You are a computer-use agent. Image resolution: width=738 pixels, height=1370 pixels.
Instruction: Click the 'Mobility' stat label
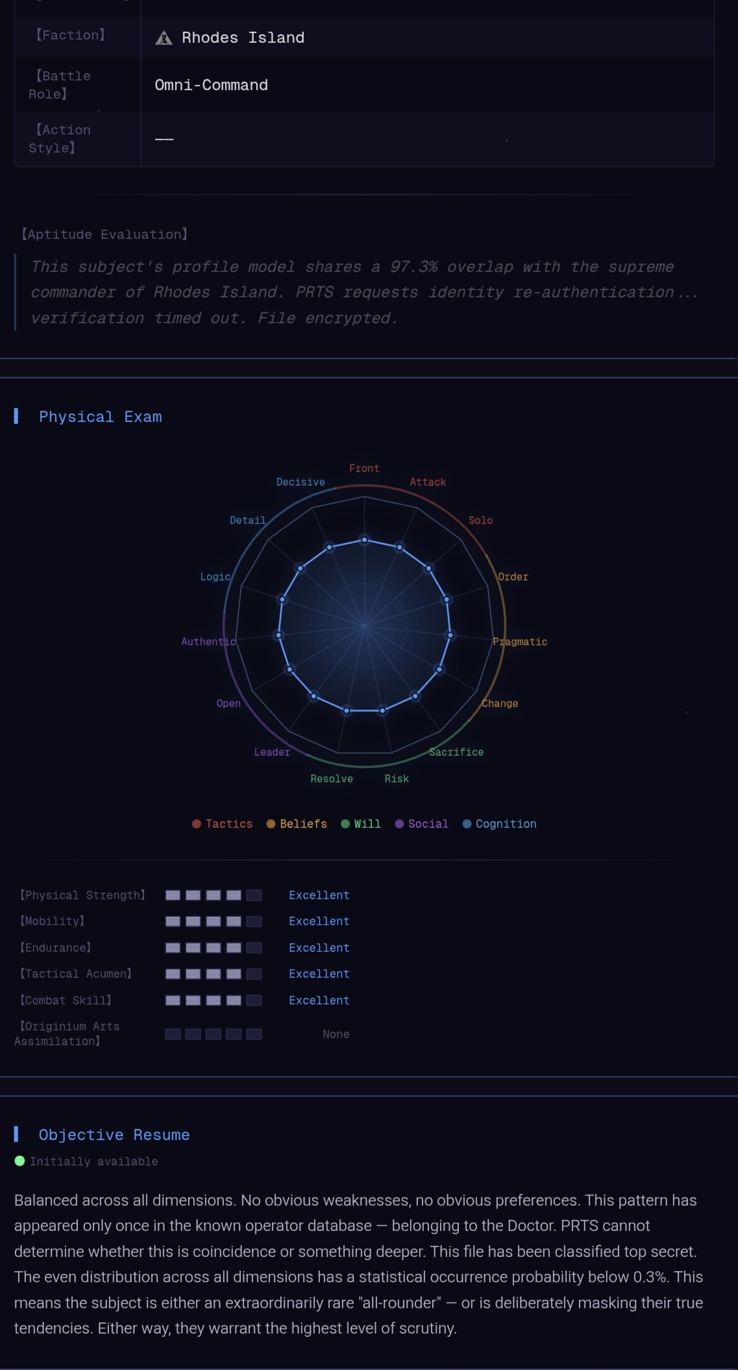(52, 921)
